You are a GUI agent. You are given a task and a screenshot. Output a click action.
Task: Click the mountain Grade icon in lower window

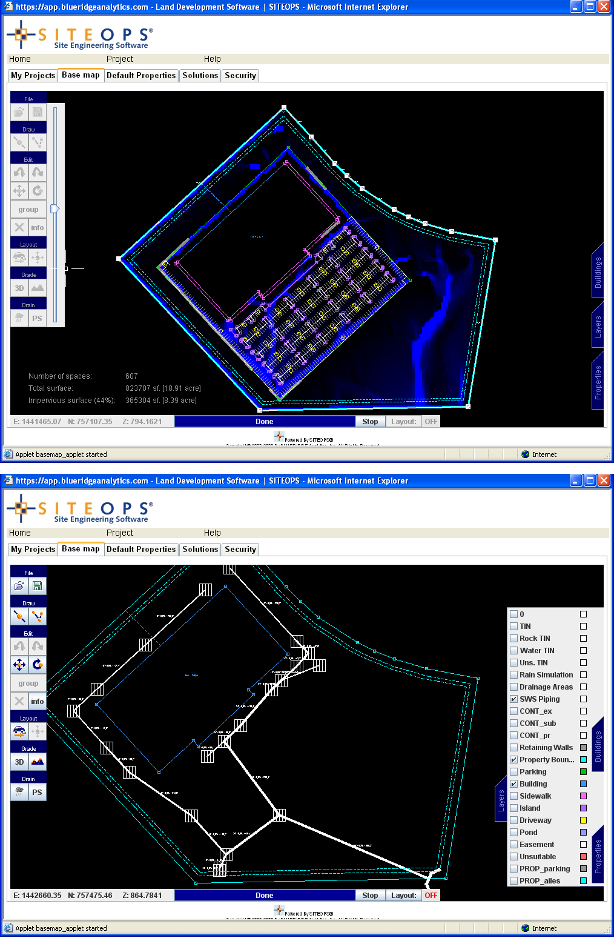38,762
